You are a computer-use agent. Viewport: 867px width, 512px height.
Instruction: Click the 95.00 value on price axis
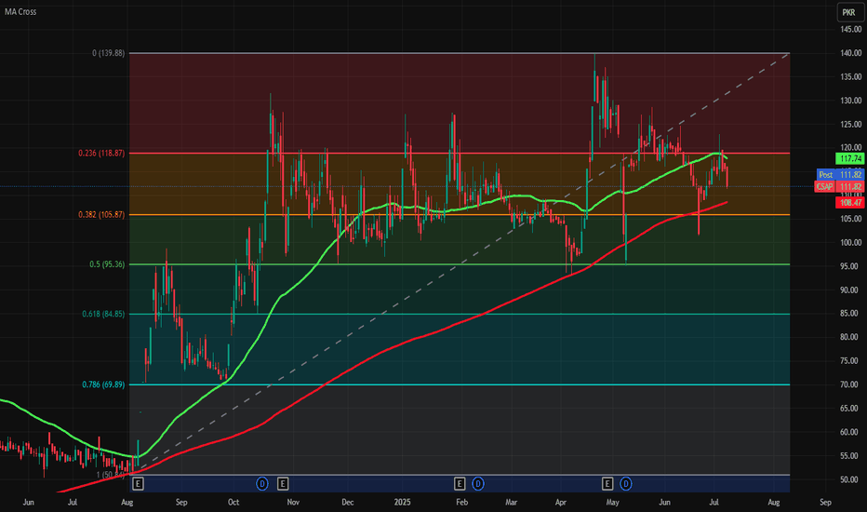click(851, 266)
